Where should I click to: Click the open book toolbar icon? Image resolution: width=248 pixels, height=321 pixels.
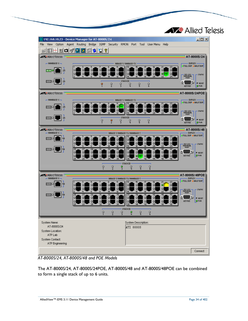point(49,51)
